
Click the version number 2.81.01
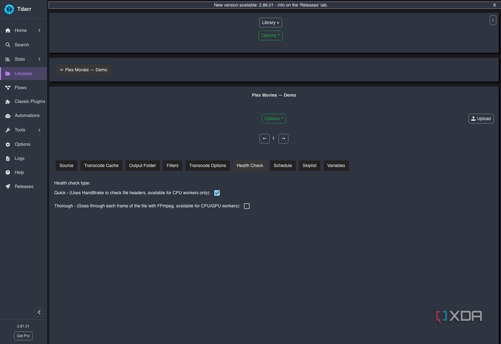point(23,326)
